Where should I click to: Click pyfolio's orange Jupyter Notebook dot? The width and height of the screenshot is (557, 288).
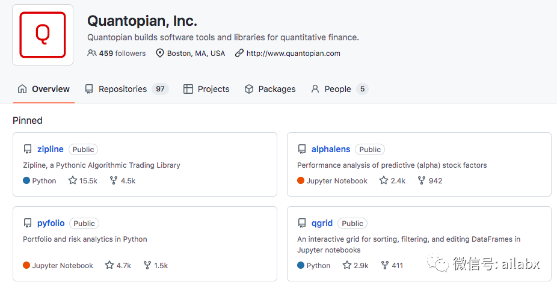pos(26,265)
